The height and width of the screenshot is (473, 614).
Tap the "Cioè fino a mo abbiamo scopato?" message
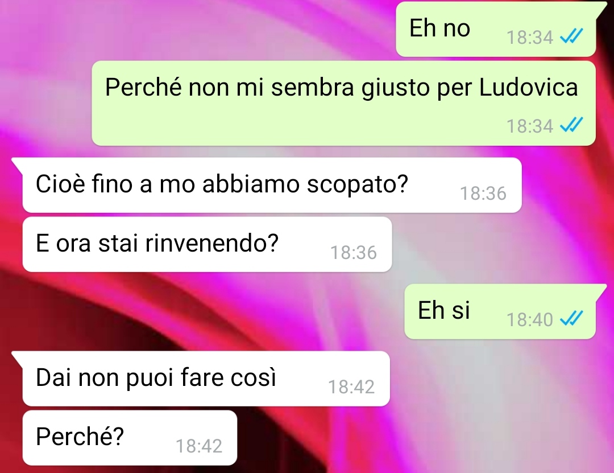272,185
